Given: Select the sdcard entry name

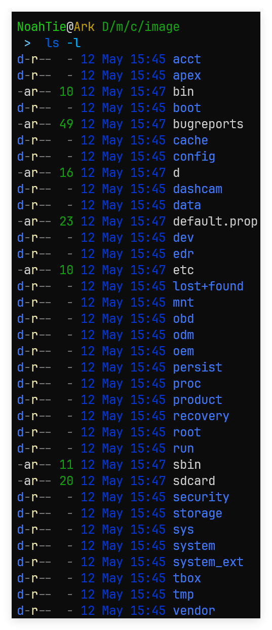Looking at the screenshot, I should click(194, 481).
